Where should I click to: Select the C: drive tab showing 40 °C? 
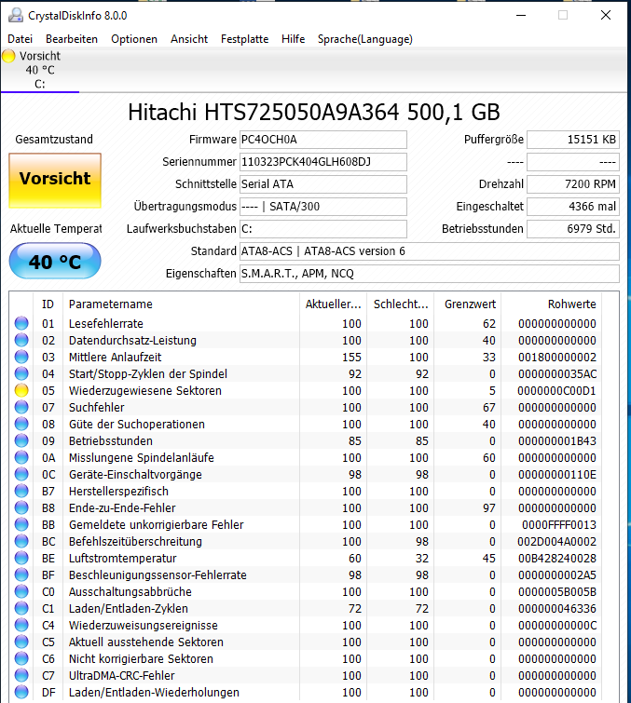(40, 70)
